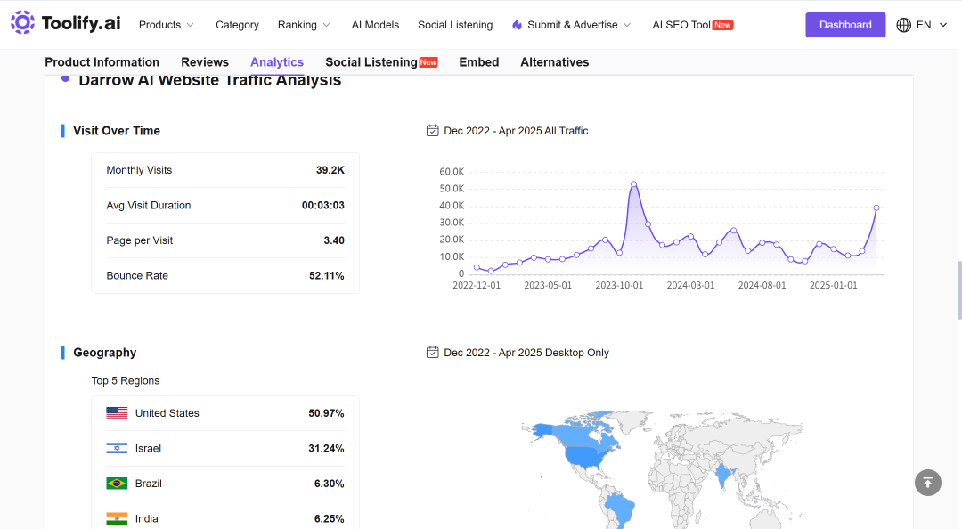Image resolution: width=962 pixels, height=529 pixels.
Task: Click the Bounce Rate value 52.11%
Action: tap(326, 276)
